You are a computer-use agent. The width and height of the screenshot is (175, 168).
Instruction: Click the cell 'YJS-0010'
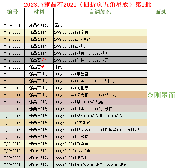(x=12, y=88)
